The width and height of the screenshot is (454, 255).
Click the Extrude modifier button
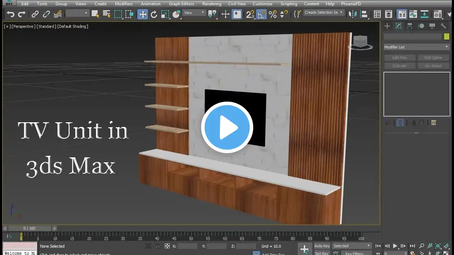coord(400,66)
